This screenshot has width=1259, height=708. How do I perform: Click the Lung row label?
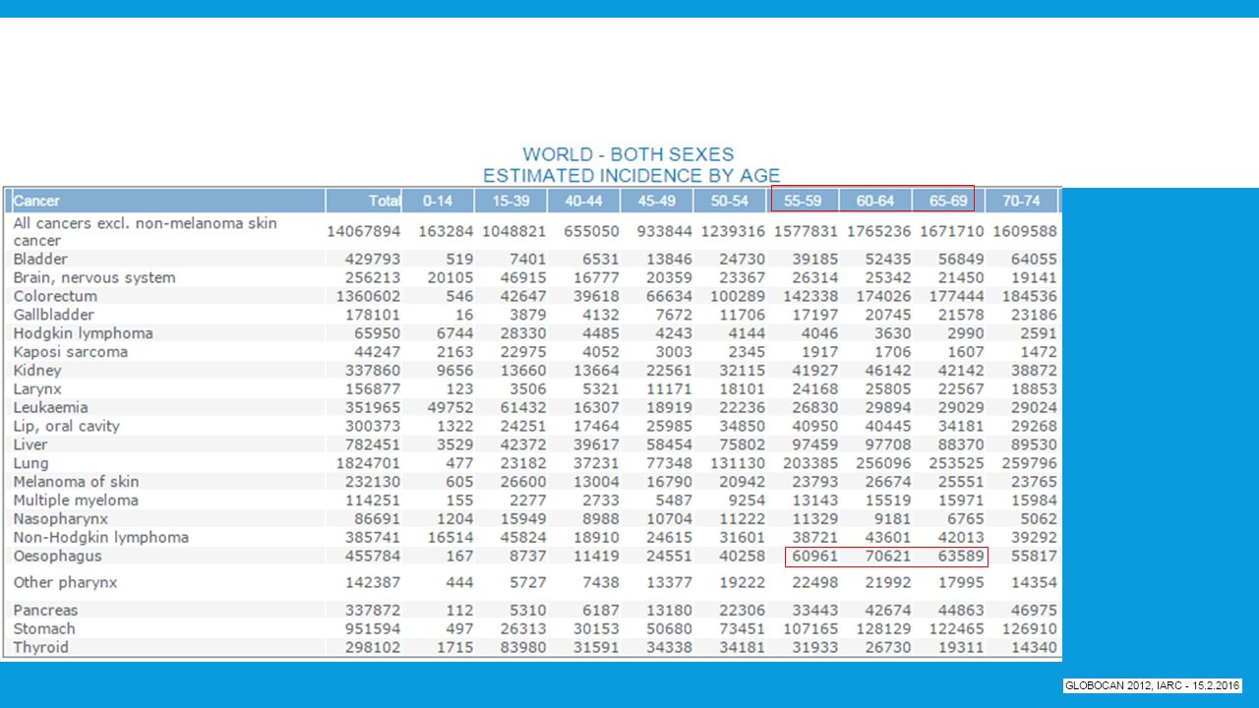pos(30,463)
